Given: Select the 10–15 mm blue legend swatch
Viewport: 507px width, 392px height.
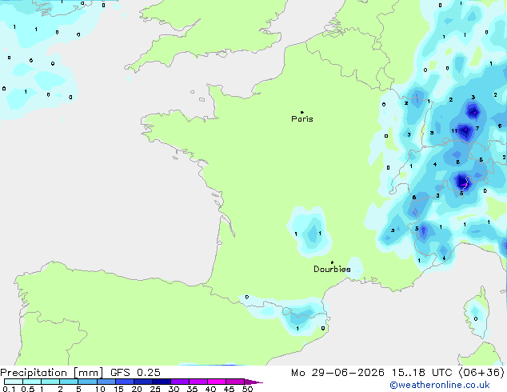Looking at the screenshot, I should [106, 382].
